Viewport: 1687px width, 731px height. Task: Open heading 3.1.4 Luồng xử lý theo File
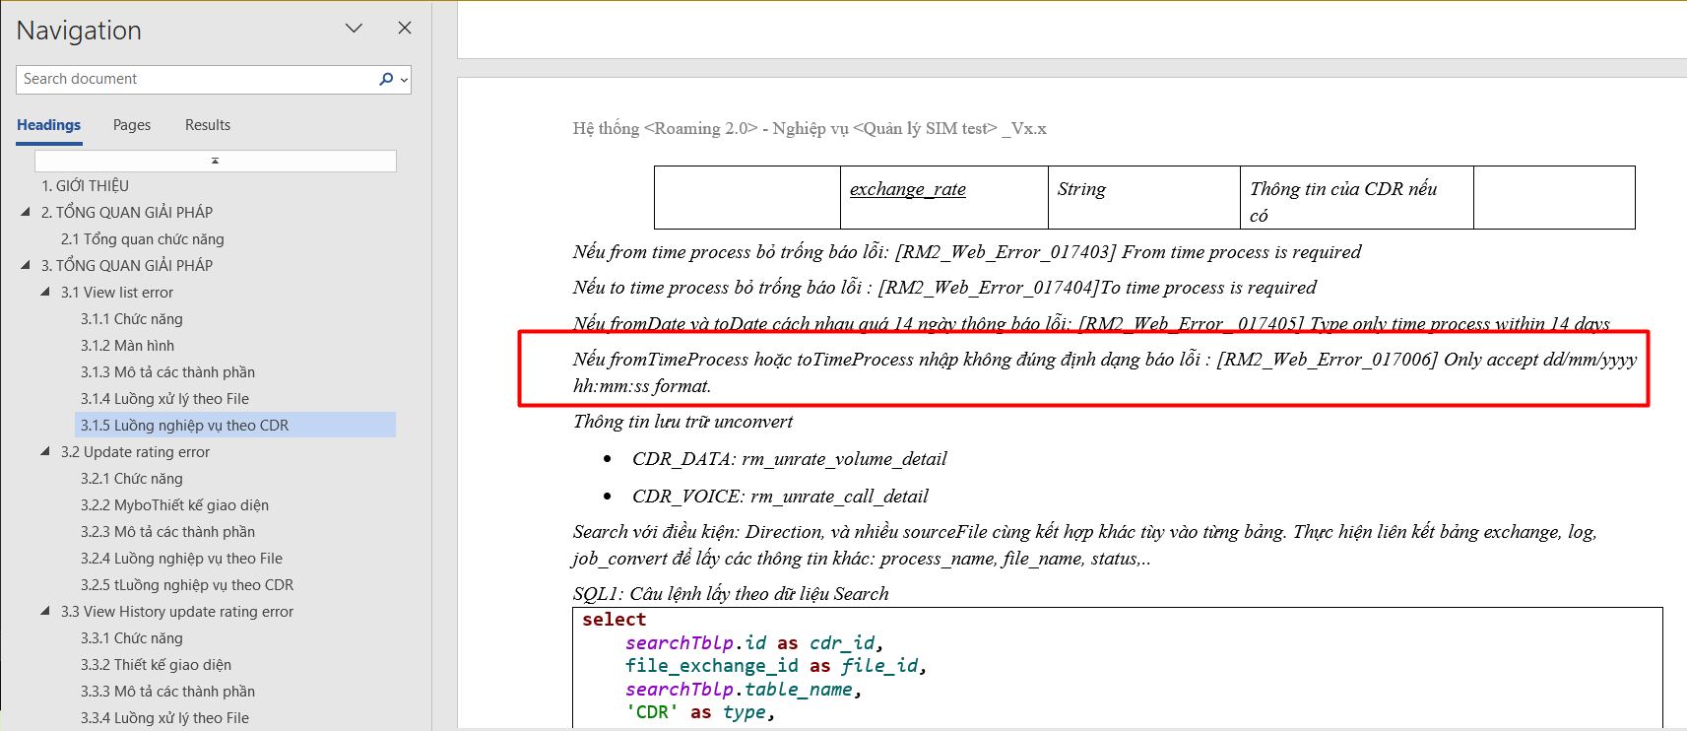click(x=164, y=399)
